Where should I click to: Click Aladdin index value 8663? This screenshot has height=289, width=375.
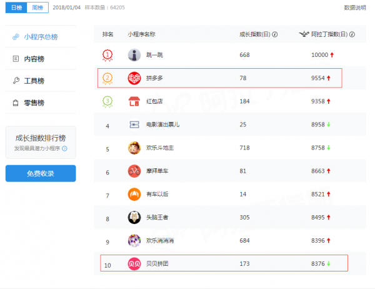coord(318,171)
